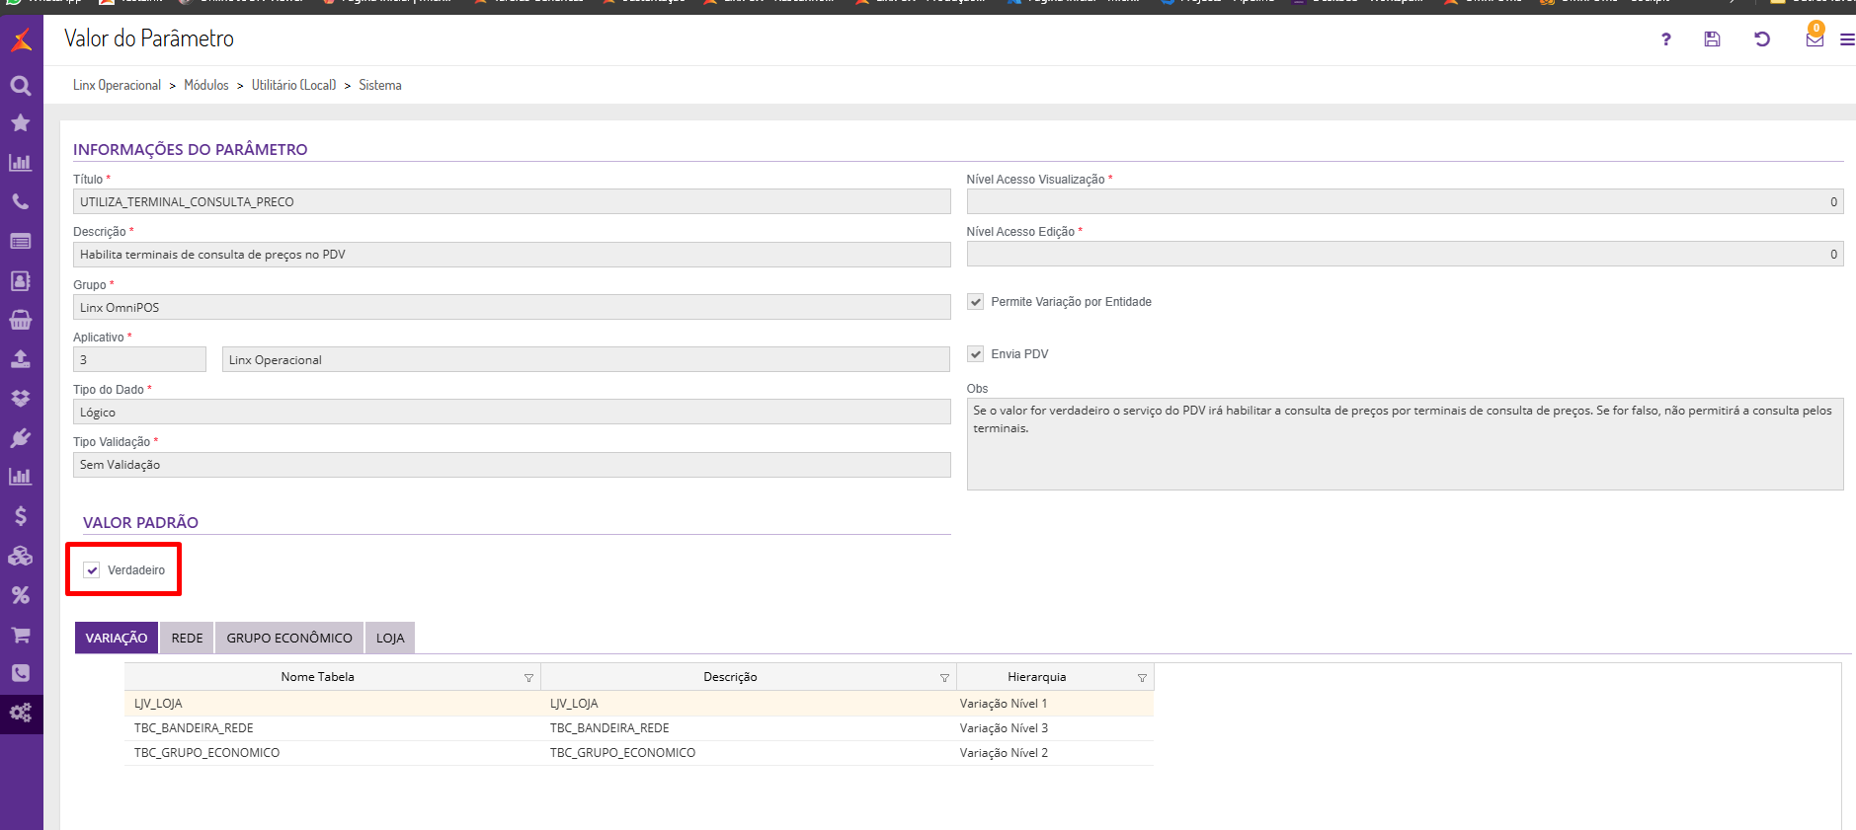
Task: Open filter dropdown on Nome Tabela column
Action: pos(528,678)
